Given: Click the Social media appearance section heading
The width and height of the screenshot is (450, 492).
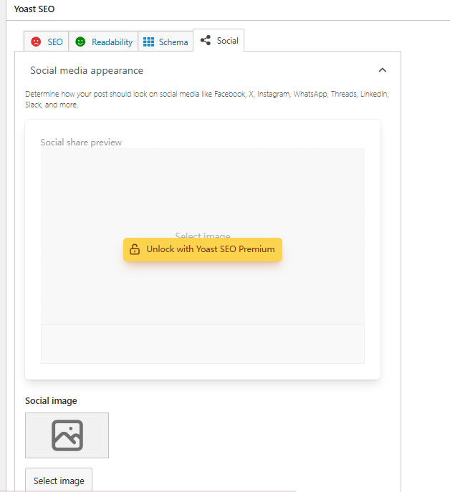Looking at the screenshot, I should [87, 70].
